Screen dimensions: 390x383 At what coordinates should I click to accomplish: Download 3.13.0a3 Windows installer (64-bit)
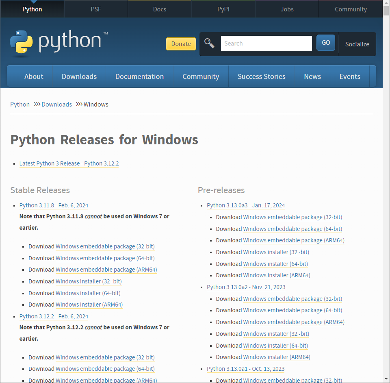[x=275, y=264]
